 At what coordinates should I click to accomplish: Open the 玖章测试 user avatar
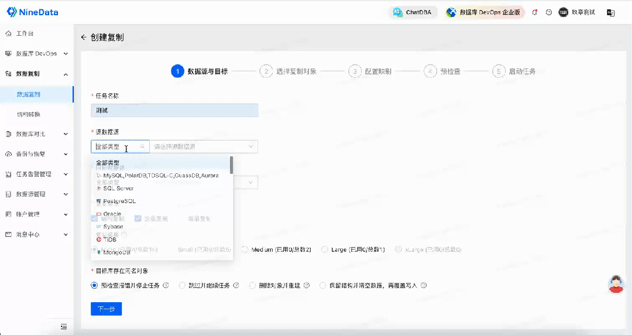click(563, 12)
